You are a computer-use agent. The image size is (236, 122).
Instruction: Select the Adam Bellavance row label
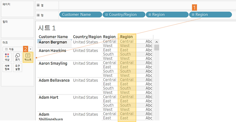(54, 80)
